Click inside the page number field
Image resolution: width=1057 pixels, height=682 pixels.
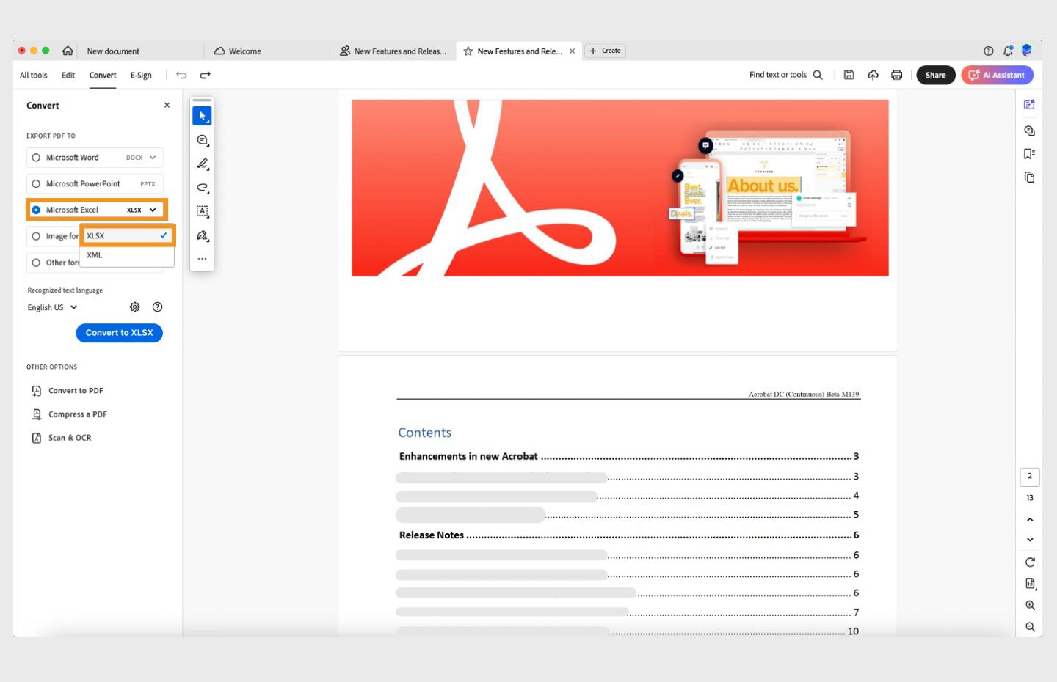pyautogui.click(x=1029, y=477)
